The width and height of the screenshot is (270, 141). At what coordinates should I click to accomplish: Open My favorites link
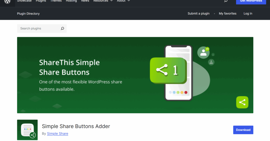[x=228, y=13]
